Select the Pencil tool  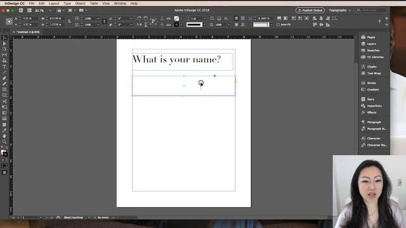point(4,84)
